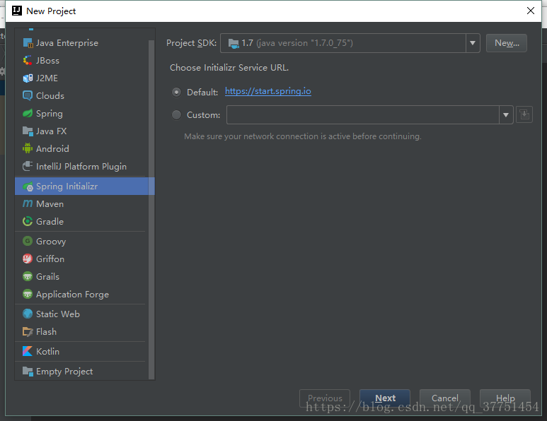Expand the Custom URL history dropdown arrow
547x421 pixels.
tap(506, 115)
